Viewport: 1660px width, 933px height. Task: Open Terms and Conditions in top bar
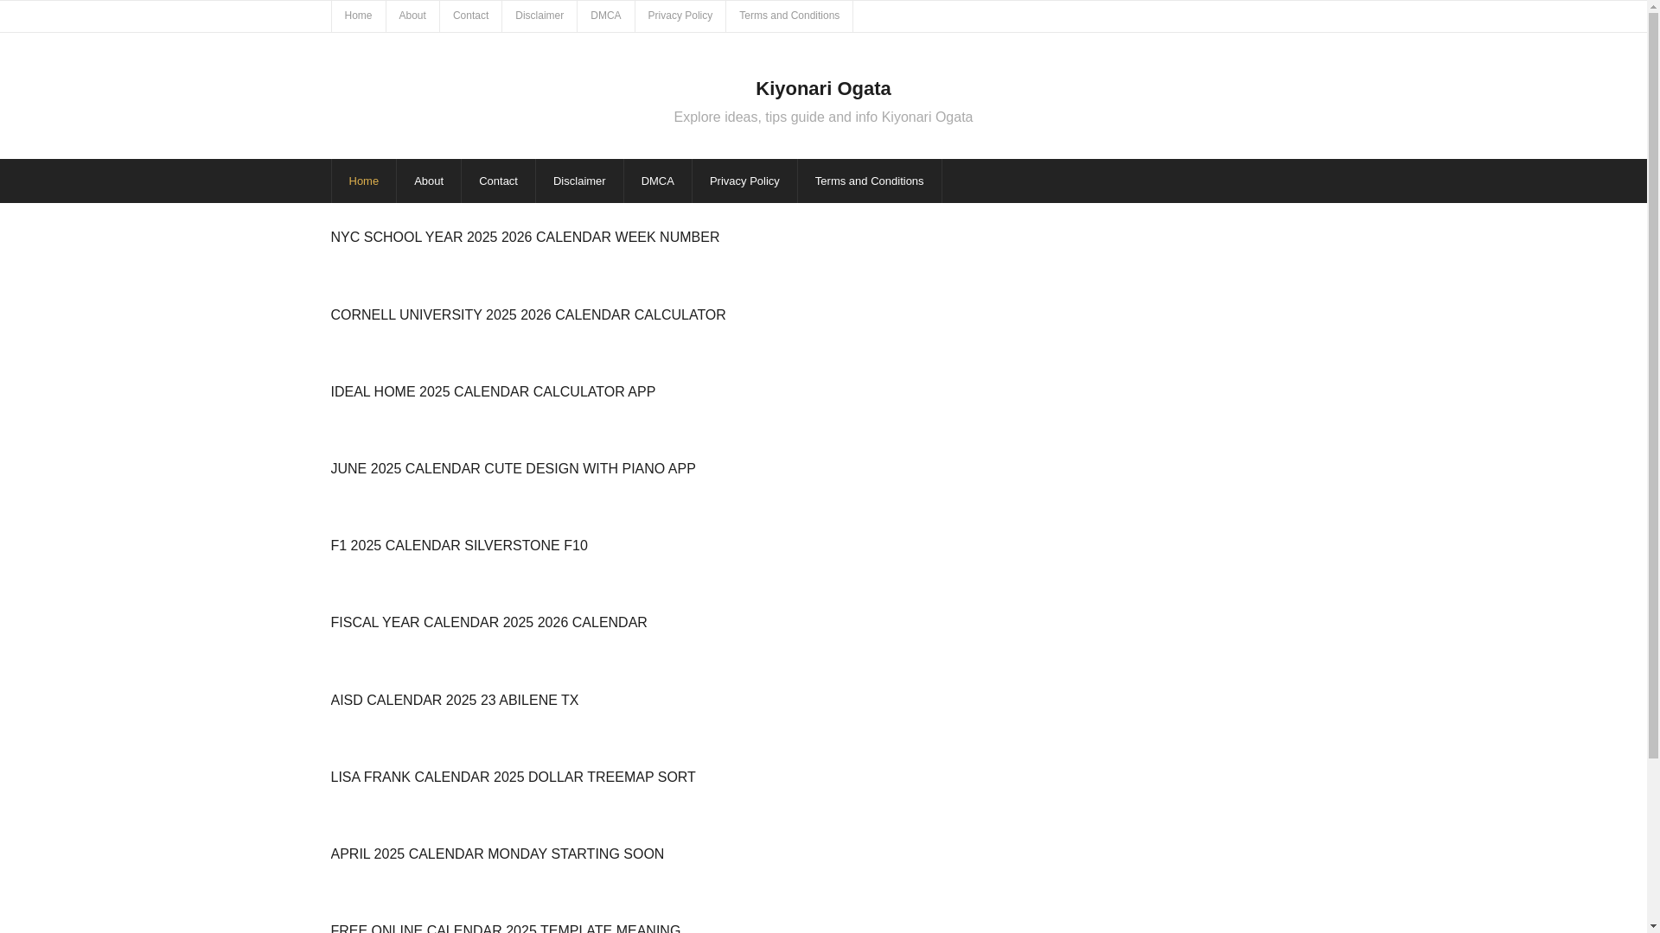click(789, 16)
